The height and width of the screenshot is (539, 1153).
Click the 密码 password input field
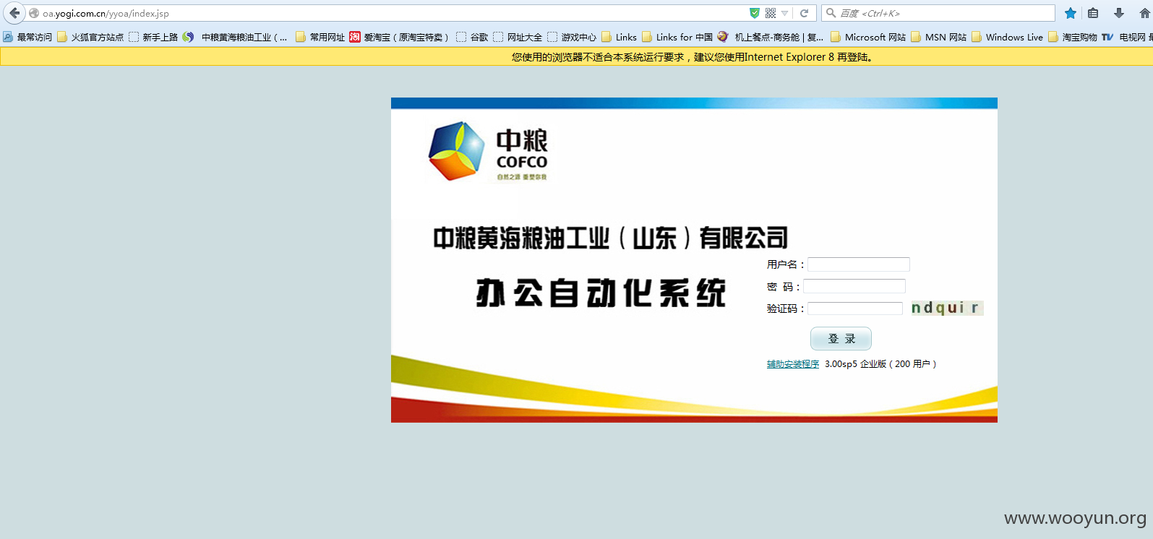(854, 286)
